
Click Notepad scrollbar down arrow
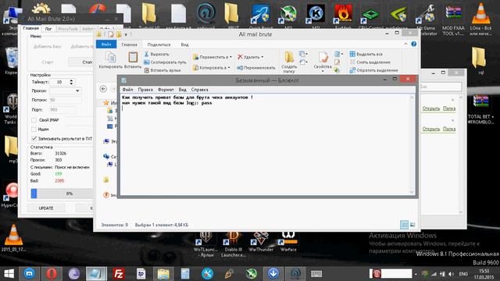(x=412, y=192)
